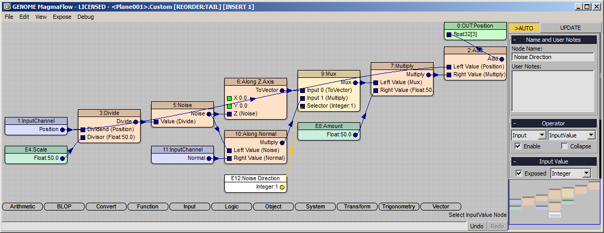Click the >AUTO toggle button
The height and width of the screenshot is (233, 604).
tap(524, 28)
